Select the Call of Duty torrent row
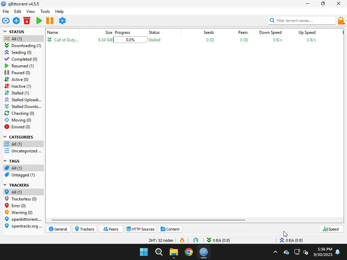 click(195, 40)
